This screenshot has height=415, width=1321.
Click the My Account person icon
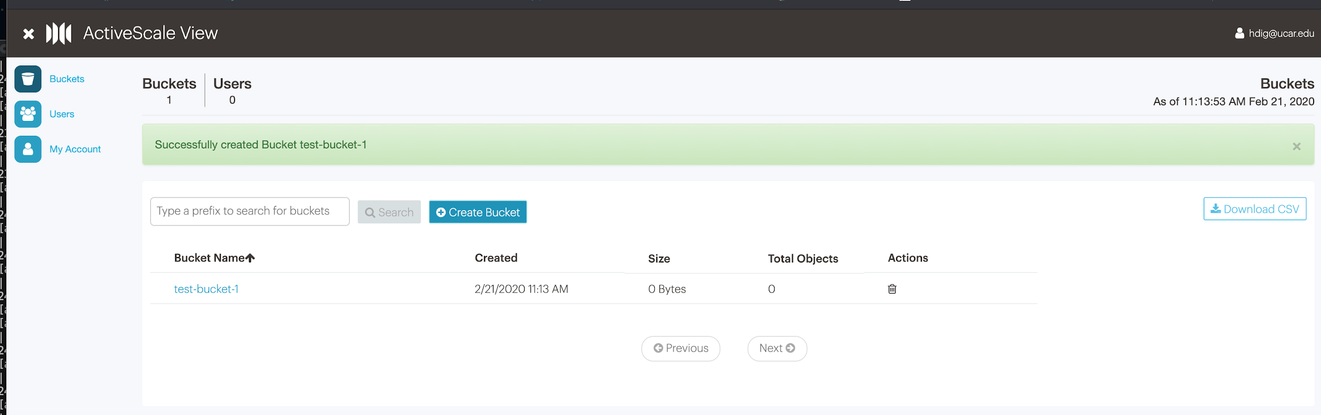(28, 149)
